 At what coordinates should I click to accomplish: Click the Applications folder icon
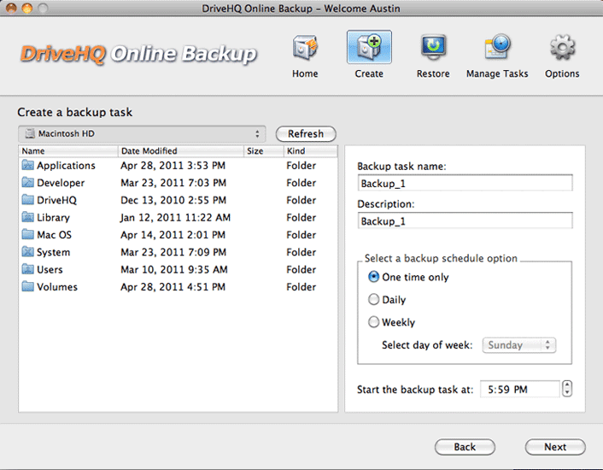28,166
